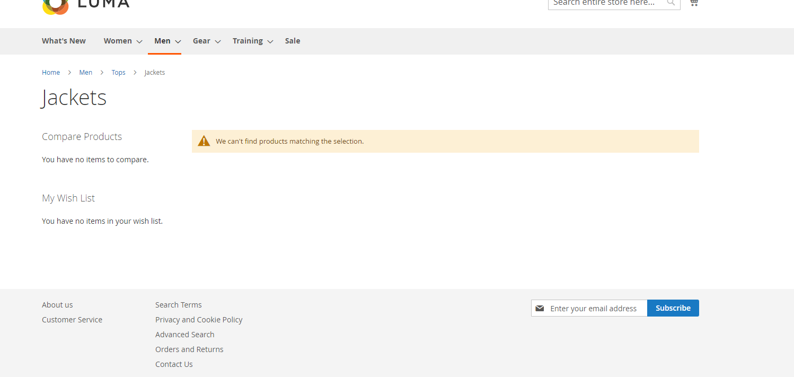Image resolution: width=794 pixels, height=377 pixels.
Task: Click the envelope icon in the newsletter field
Action: pyautogui.click(x=540, y=308)
